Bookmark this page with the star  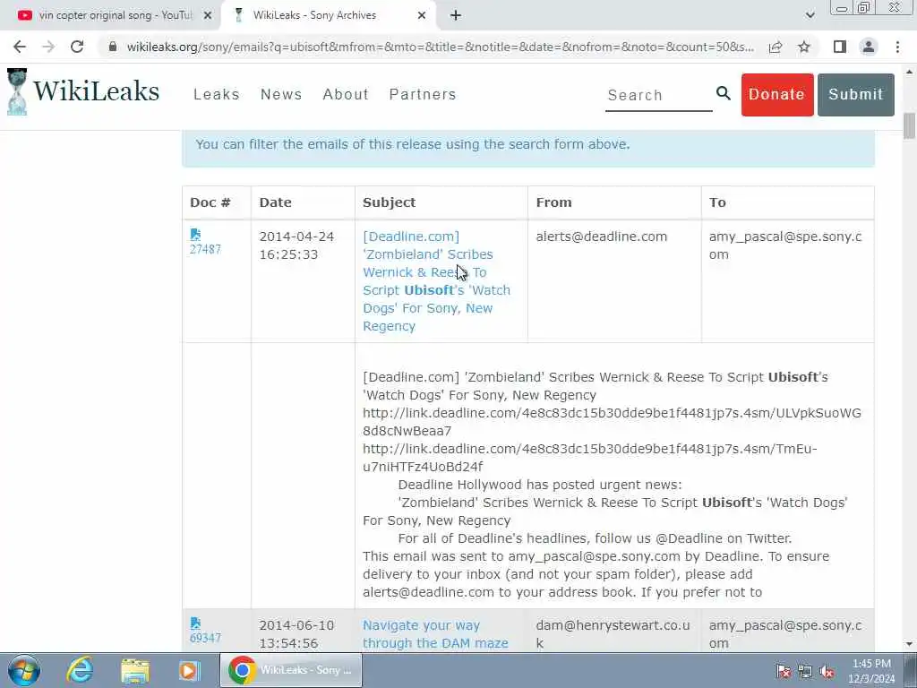tap(804, 47)
